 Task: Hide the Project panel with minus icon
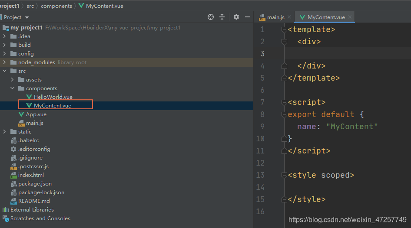248,17
